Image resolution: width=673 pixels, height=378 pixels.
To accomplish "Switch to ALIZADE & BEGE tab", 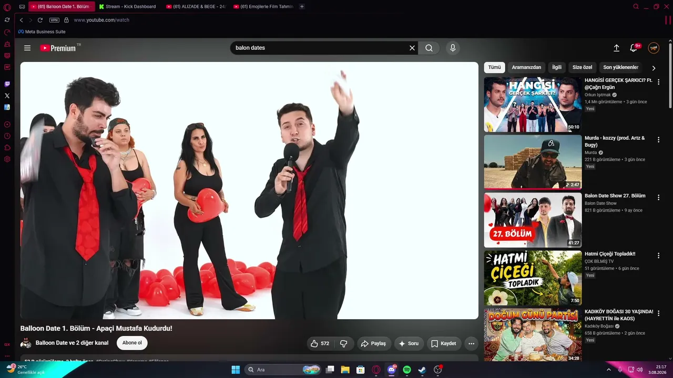I will [x=195, y=7].
